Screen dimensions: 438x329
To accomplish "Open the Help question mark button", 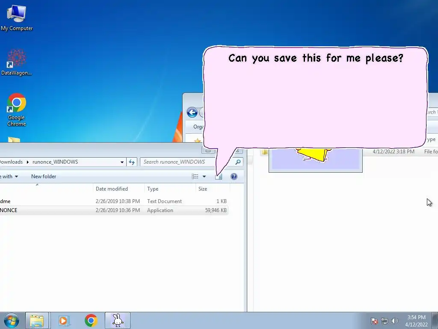I will click(x=234, y=176).
